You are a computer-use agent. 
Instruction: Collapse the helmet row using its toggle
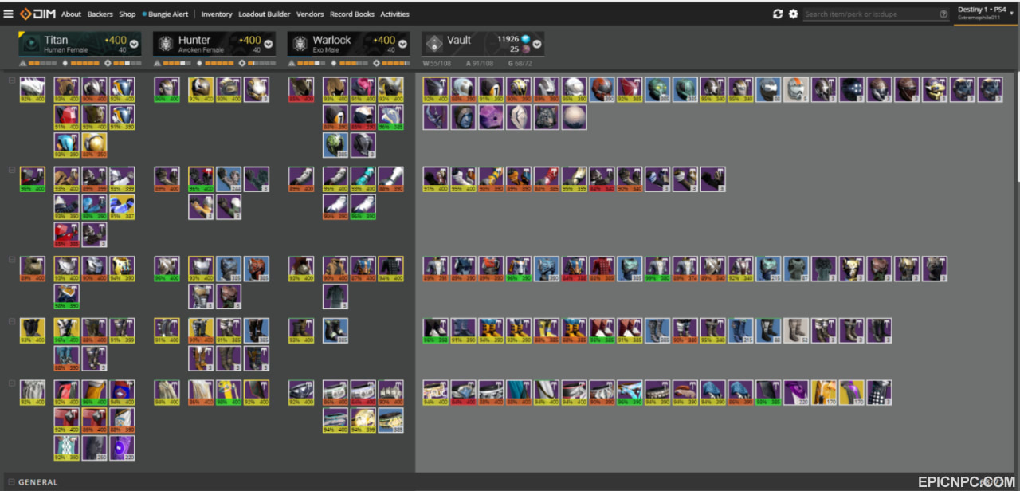pos(11,80)
